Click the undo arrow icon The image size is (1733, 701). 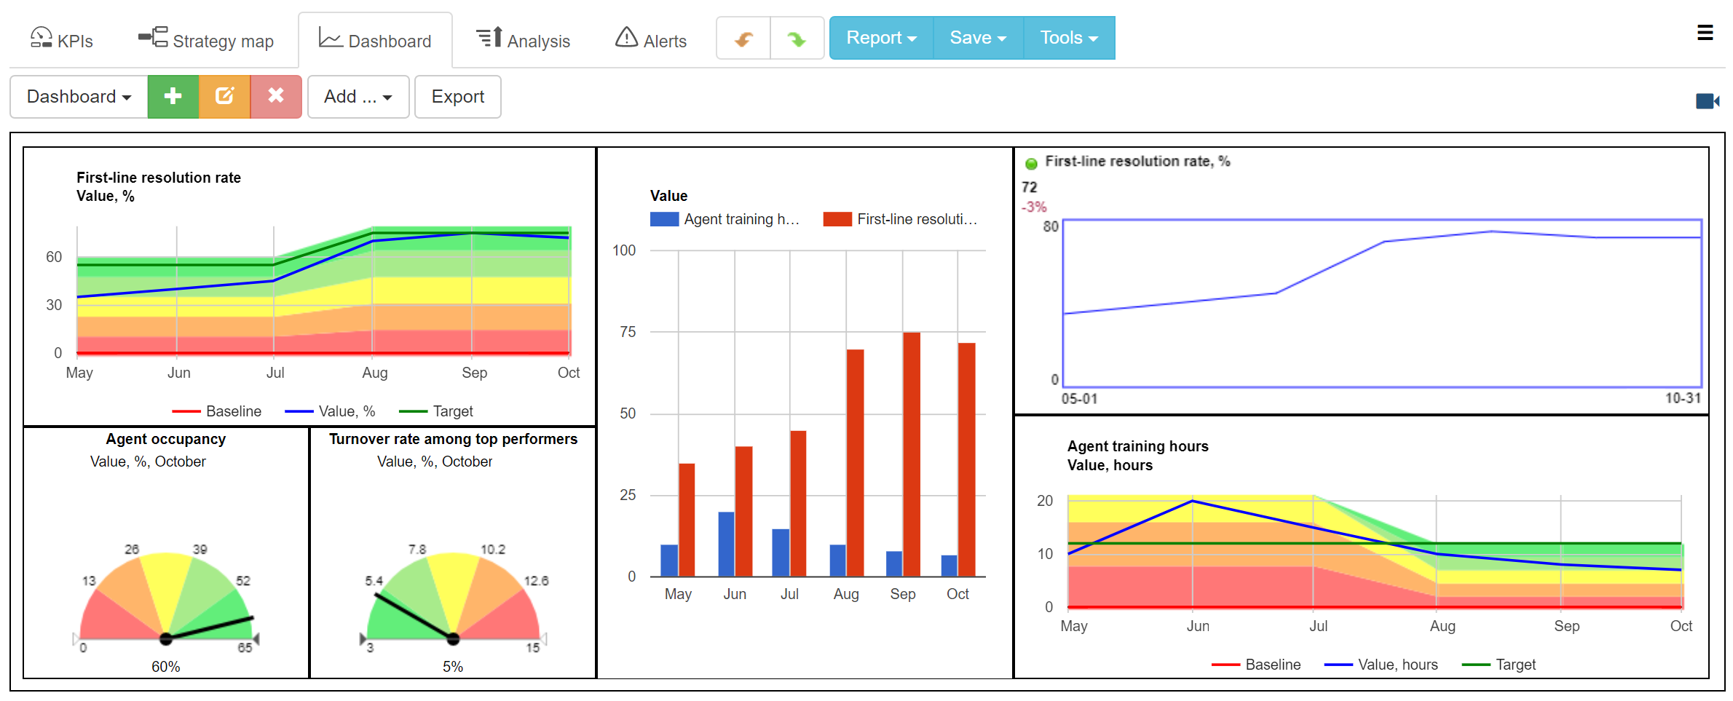click(742, 37)
